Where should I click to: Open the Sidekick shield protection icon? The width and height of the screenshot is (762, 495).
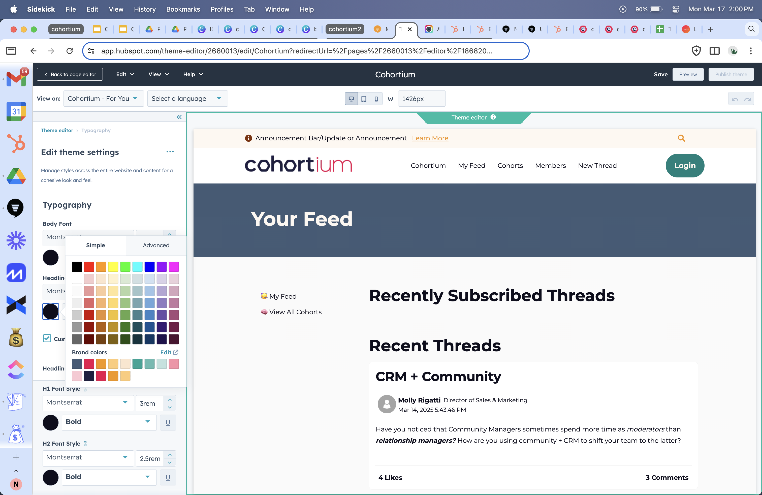[696, 51]
